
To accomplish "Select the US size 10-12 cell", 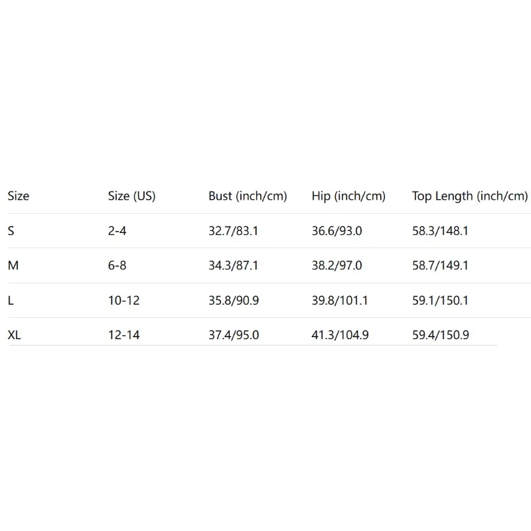I will (123, 301).
